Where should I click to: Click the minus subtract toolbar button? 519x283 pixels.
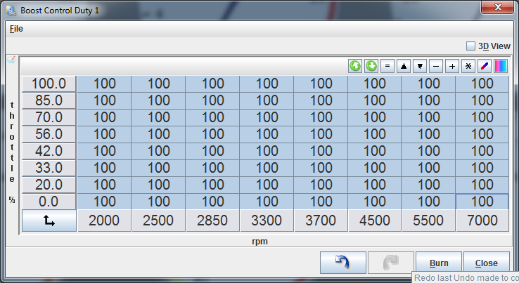(x=436, y=66)
